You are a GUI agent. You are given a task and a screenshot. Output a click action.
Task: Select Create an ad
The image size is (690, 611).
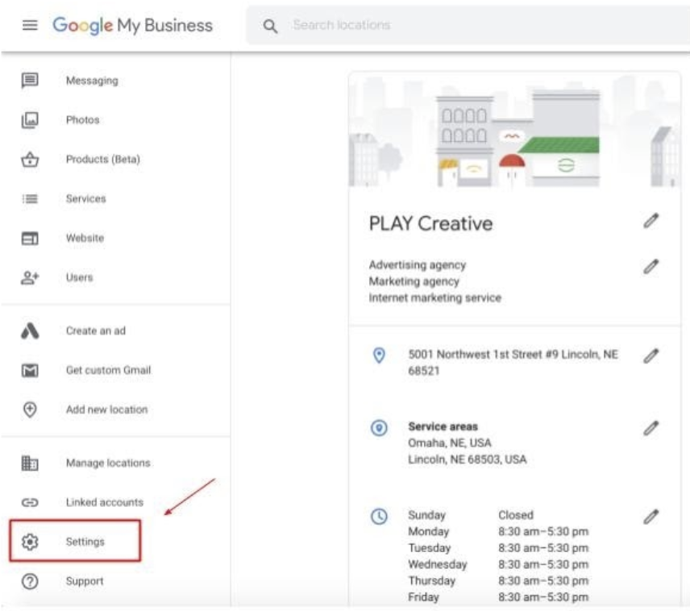click(x=95, y=331)
